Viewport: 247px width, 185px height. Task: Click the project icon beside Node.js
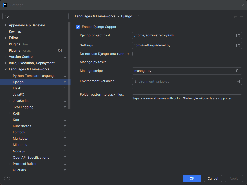(x=65, y=151)
